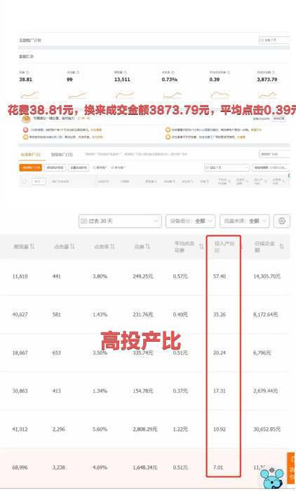
Task: Open the 过去 30 天 date dropdown
Action: click(120, 221)
